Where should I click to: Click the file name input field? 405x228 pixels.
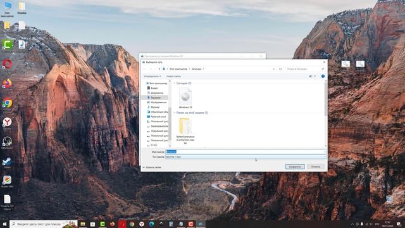pyautogui.click(x=246, y=152)
